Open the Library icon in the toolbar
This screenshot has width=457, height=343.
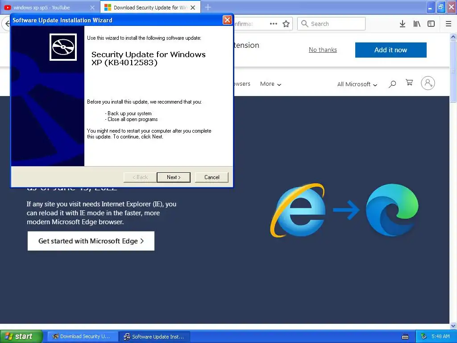(417, 24)
